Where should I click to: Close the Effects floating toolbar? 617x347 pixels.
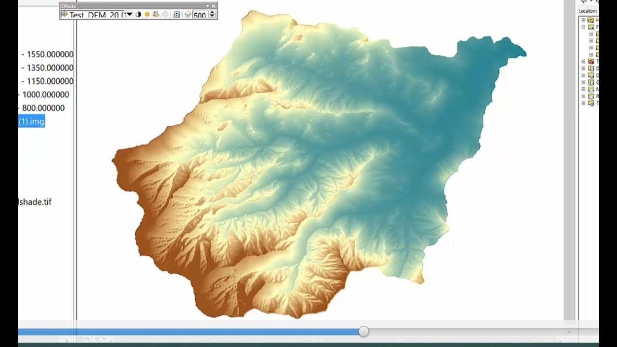(x=214, y=6)
